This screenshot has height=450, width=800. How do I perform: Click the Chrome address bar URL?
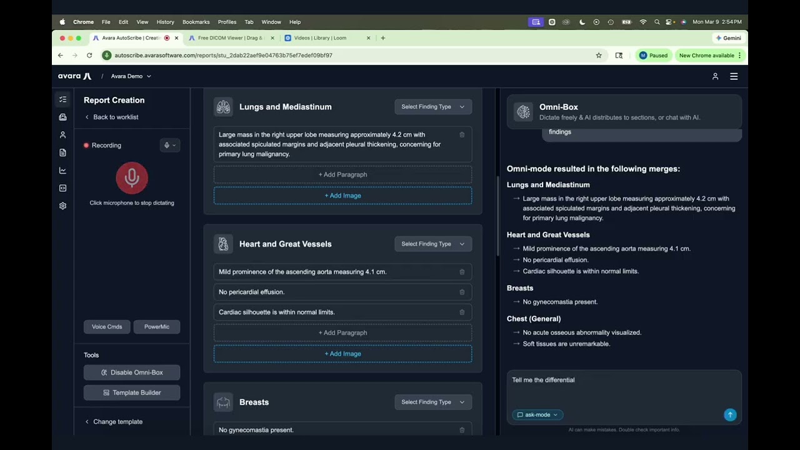click(x=223, y=55)
